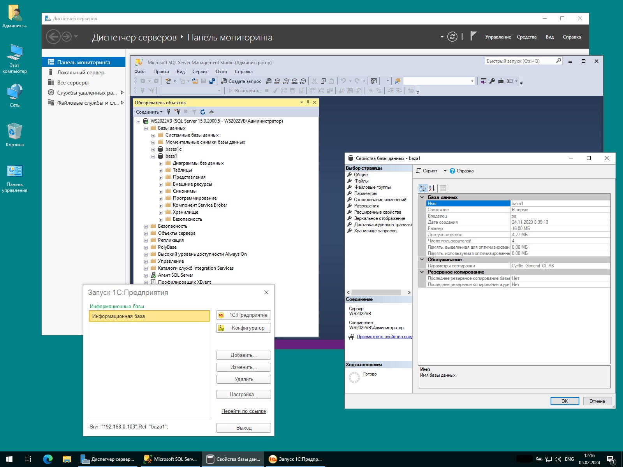Click the filter icon in Object Explorer
This screenshot has height=467, width=623.
click(194, 112)
